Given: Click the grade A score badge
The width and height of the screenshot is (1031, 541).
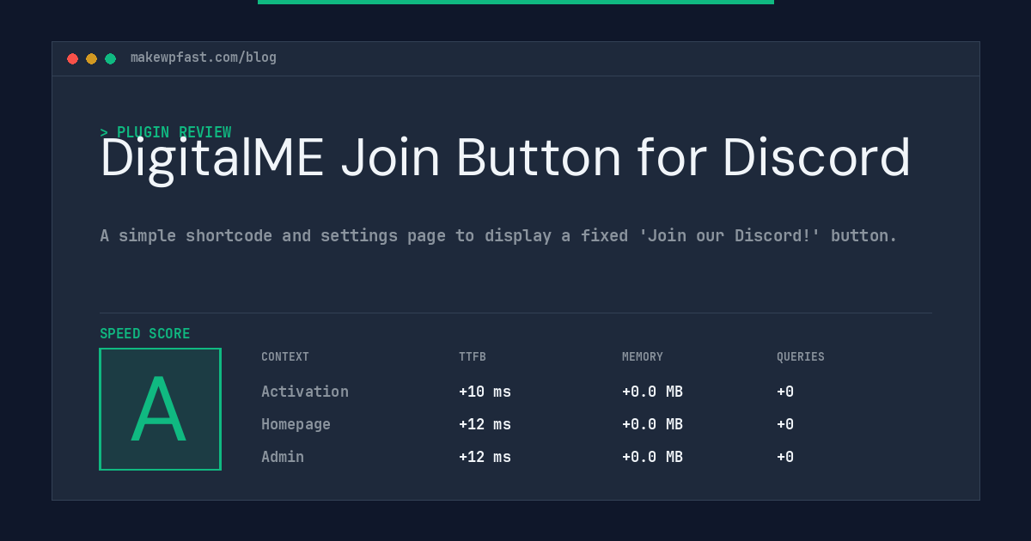Looking at the screenshot, I should pos(160,409).
